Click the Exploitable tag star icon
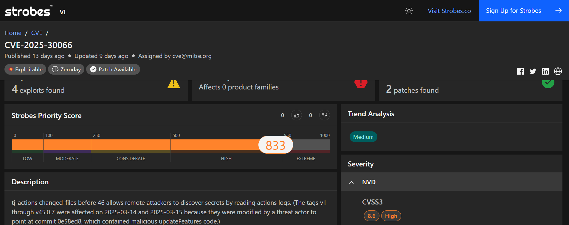Viewport: 569px width, 225px height. pos(11,69)
